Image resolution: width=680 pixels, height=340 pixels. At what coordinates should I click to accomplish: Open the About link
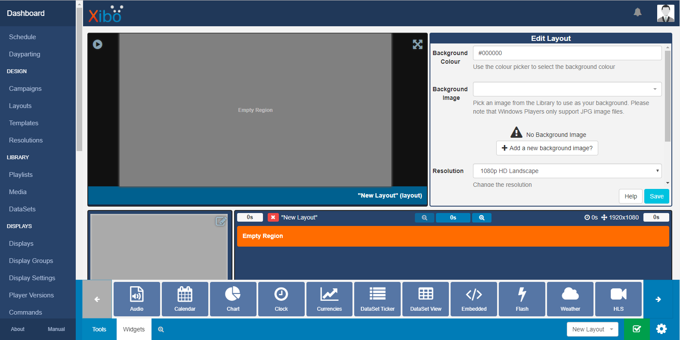pos(18,329)
